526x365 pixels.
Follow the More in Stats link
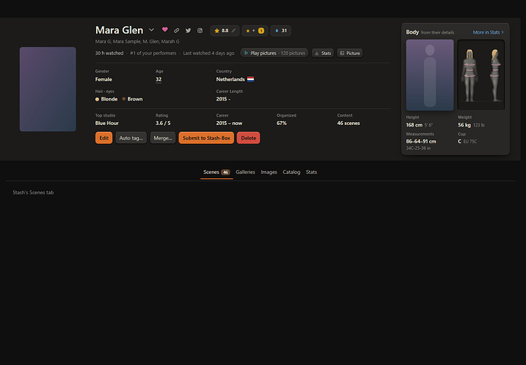pos(488,32)
